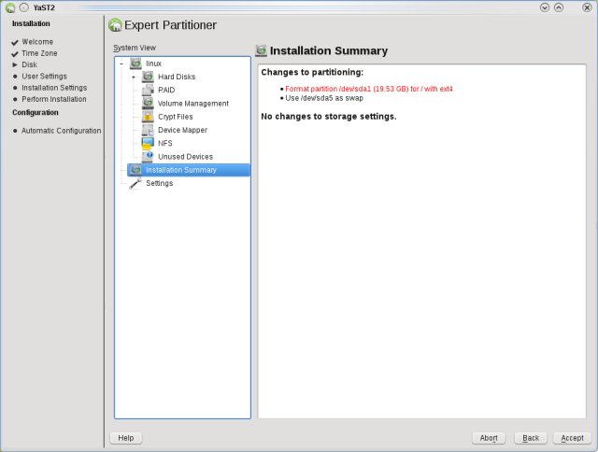Expand the Hard Disks tree node

pos(134,77)
